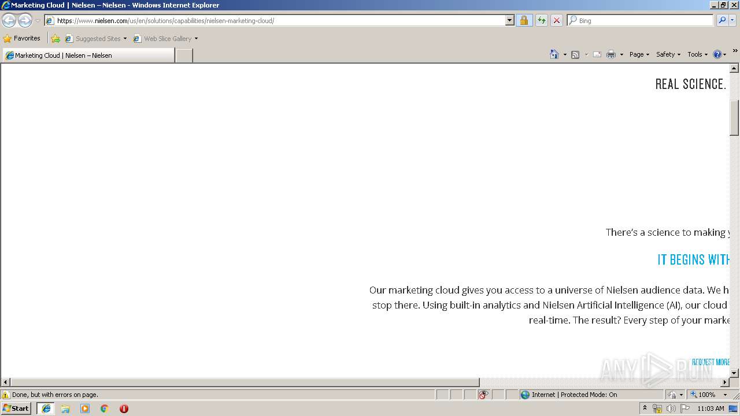Open the Favorites star button

click(22, 38)
